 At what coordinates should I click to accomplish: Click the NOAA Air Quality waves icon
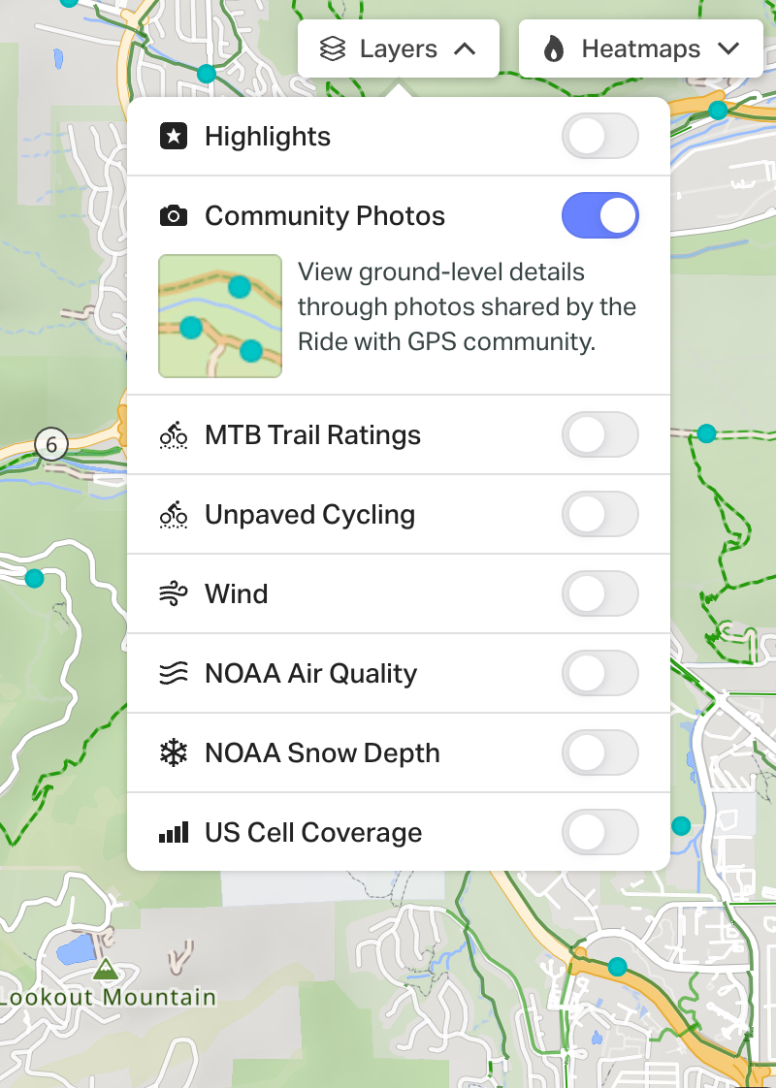pyautogui.click(x=174, y=673)
